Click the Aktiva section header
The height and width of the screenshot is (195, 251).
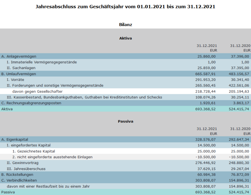(x=125, y=38)
